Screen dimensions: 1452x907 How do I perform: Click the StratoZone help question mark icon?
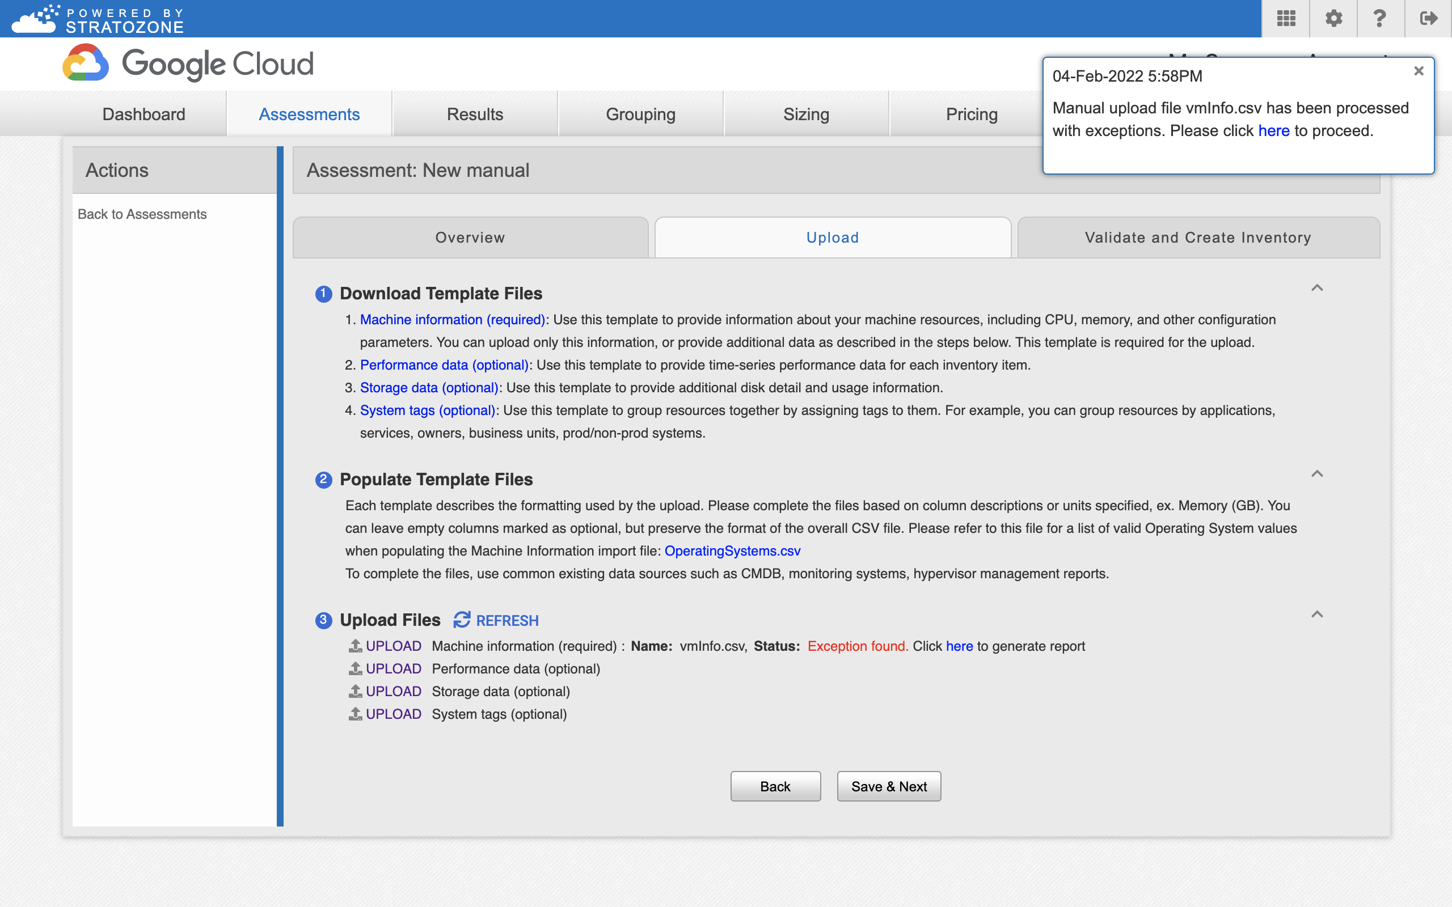(1380, 19)
